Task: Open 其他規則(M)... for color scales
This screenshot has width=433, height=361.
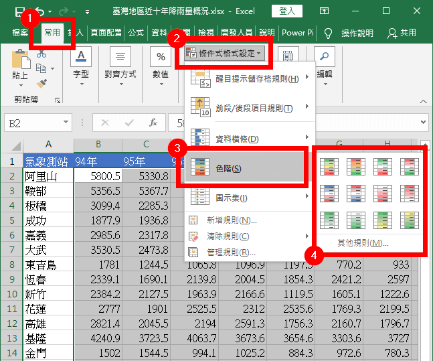Action: (x=363, y=243)
